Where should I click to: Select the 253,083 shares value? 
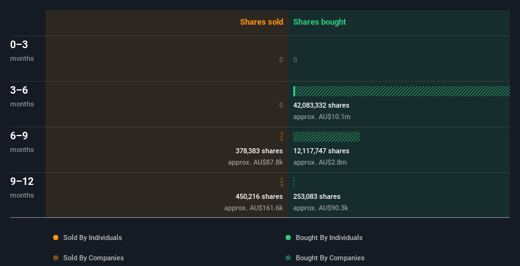click(317, 196)
